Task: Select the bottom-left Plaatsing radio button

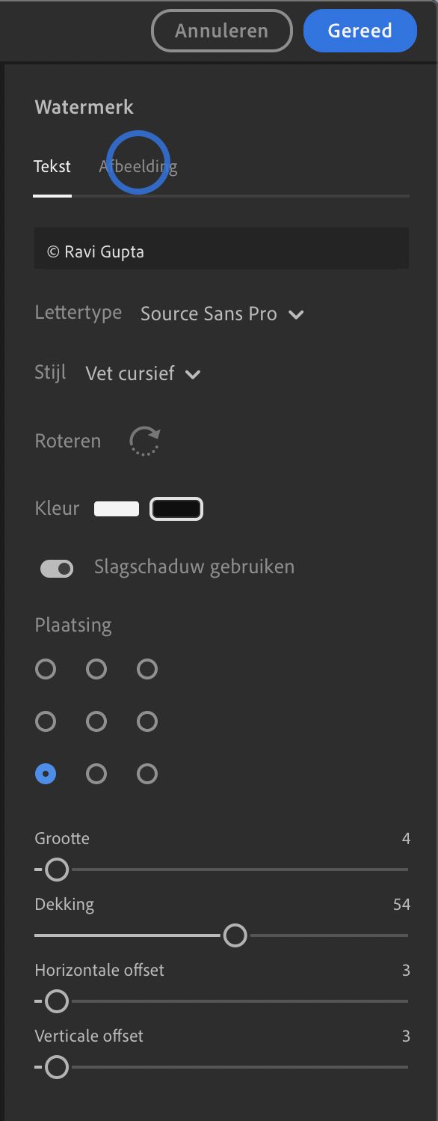Action: [x=46, y=774]
